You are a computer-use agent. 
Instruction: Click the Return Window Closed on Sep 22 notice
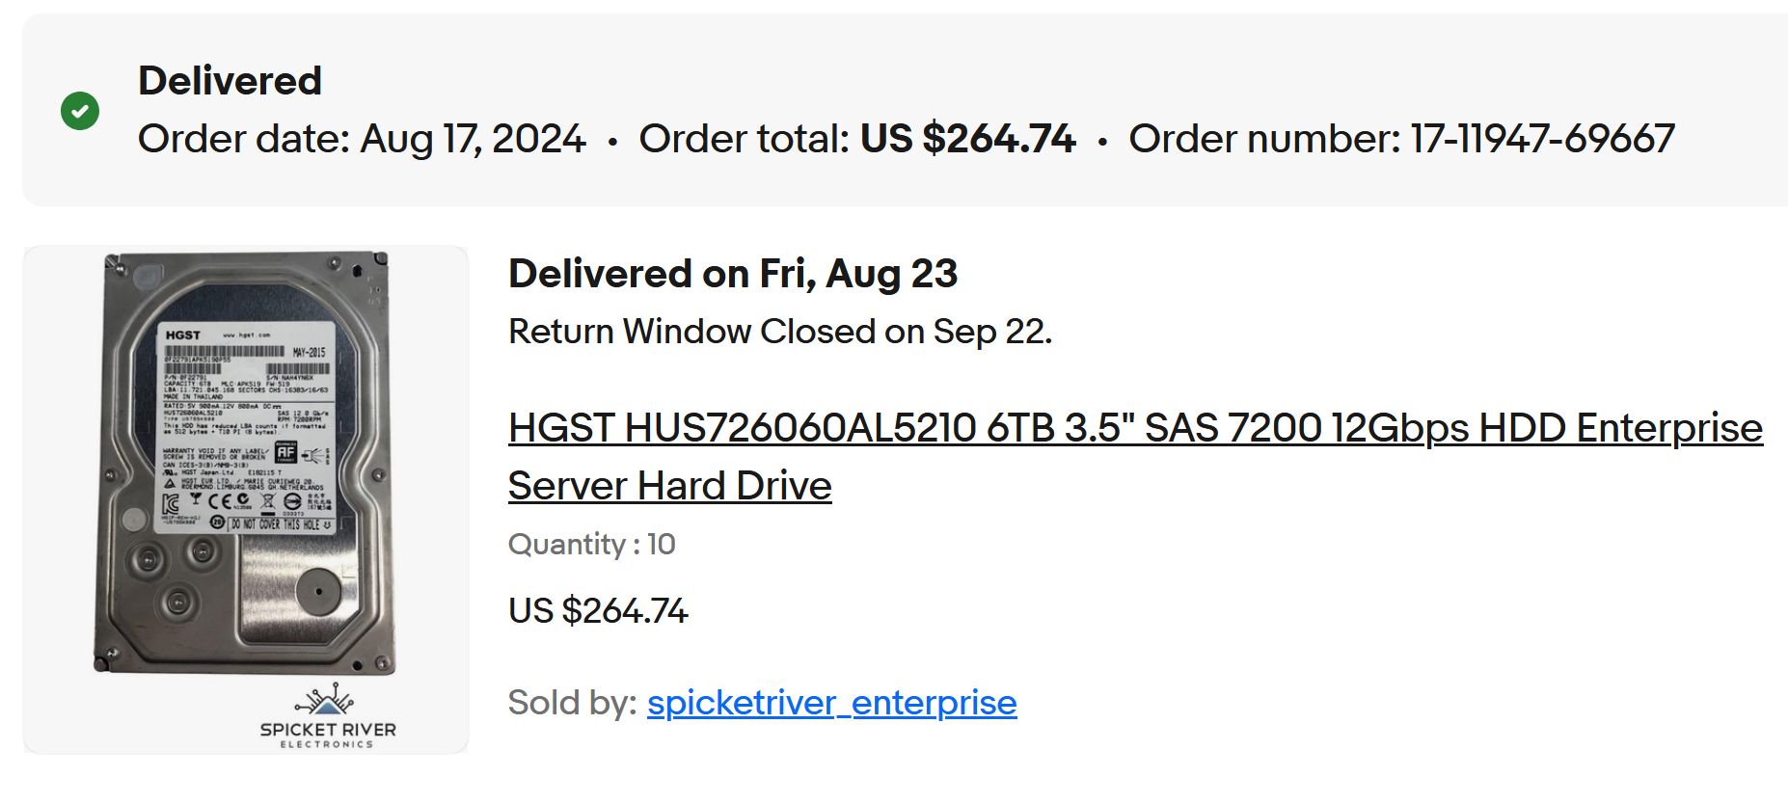(779, 332)
